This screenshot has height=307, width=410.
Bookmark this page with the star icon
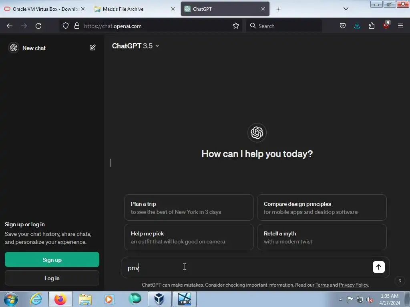pos(235,26)
